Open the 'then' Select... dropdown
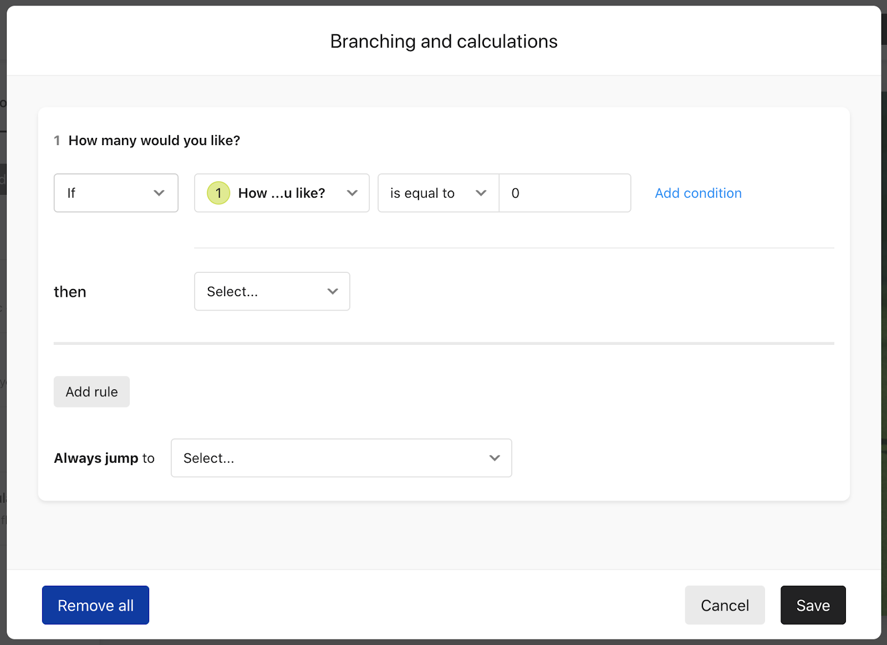This screenshot has height=645, width=887. [x=272, y=291]
